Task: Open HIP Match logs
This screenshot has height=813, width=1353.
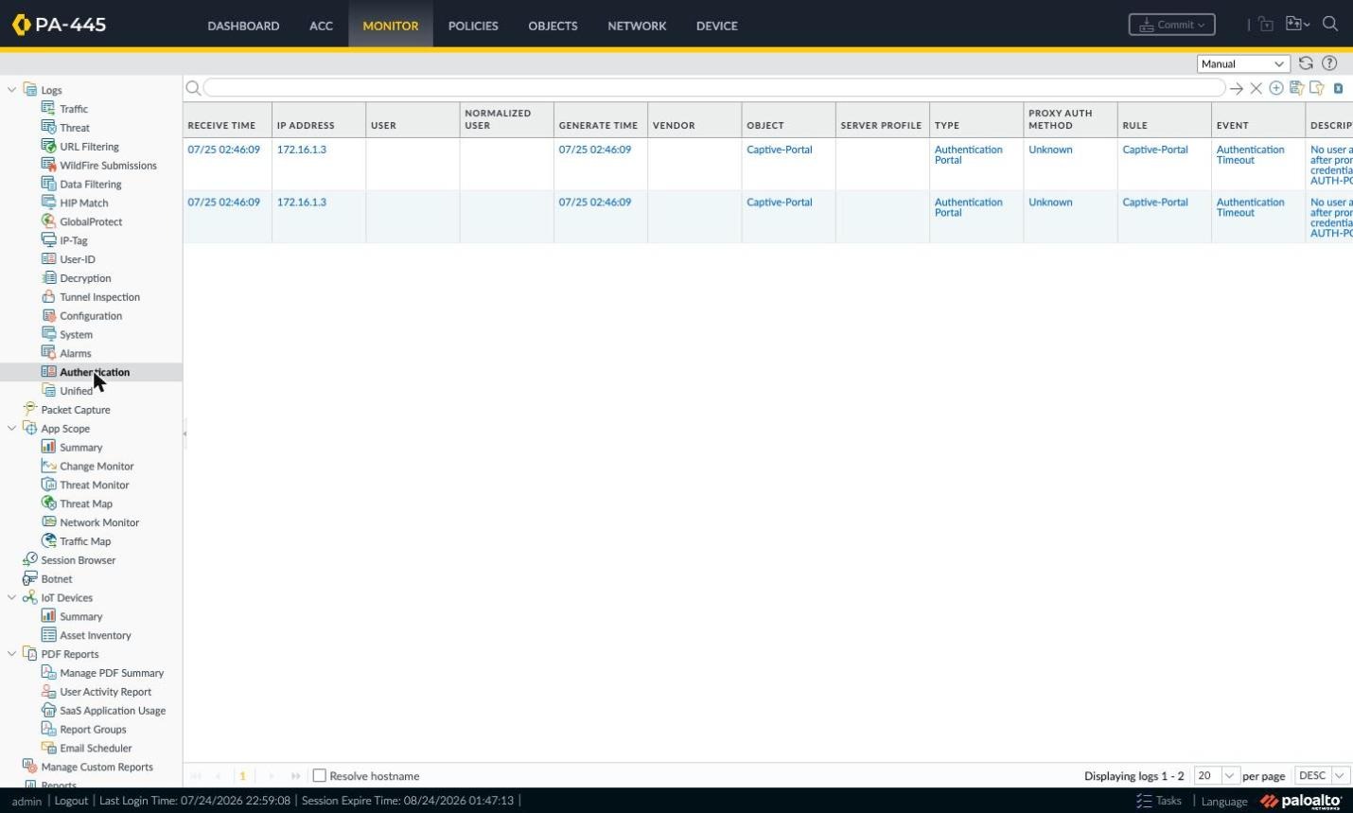Action: coord(83,203)
